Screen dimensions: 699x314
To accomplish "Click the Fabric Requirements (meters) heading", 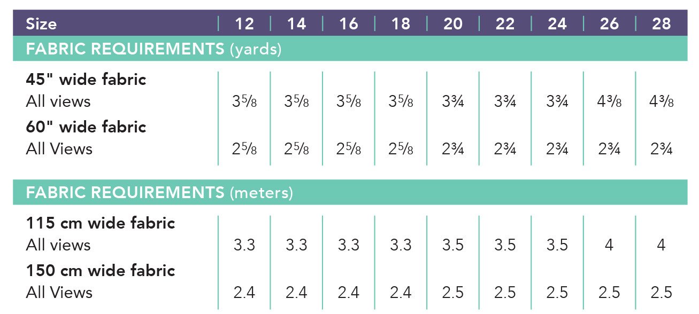I will pyautogui.click(x=159, y=192).
